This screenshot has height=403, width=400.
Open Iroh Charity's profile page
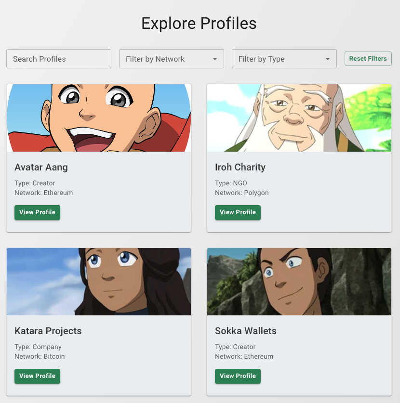[238, 212]
